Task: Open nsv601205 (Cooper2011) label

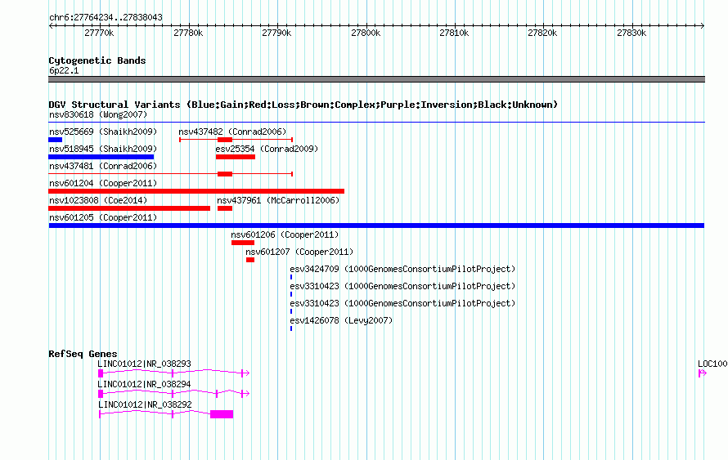Action: pyautogui.click(x=103, y=217)
